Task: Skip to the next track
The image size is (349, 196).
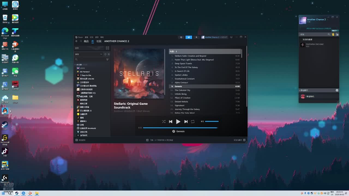Action: (x=186, y=122)
